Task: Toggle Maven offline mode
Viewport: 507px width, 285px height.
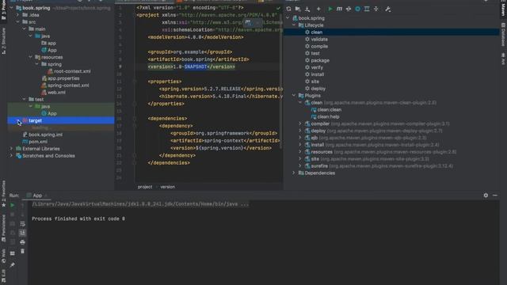Action: 349,9
